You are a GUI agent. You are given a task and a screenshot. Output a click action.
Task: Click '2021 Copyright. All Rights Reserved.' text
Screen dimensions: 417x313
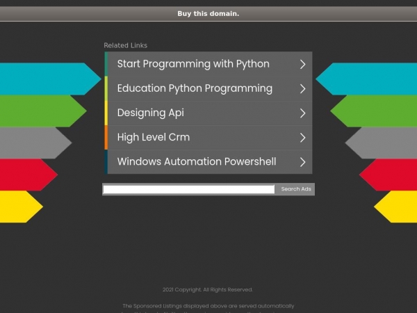tap(208, 289)
